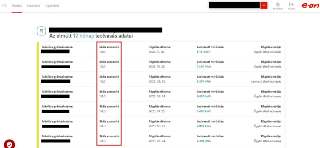Go to the Ügyintézés tab

coord(52,6)
